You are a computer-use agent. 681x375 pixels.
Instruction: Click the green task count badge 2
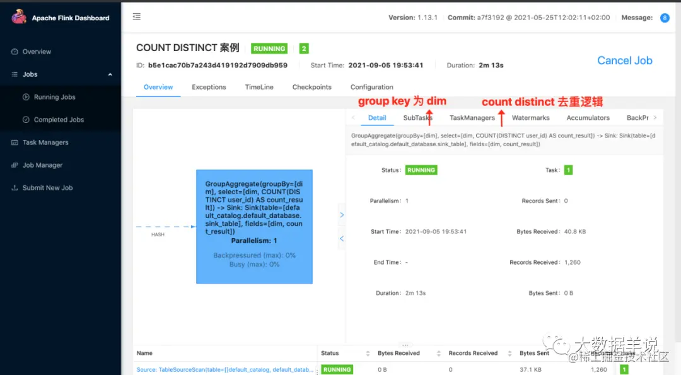[x=304, y=49]
